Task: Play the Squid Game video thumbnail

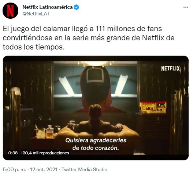Action: point(96,108)
